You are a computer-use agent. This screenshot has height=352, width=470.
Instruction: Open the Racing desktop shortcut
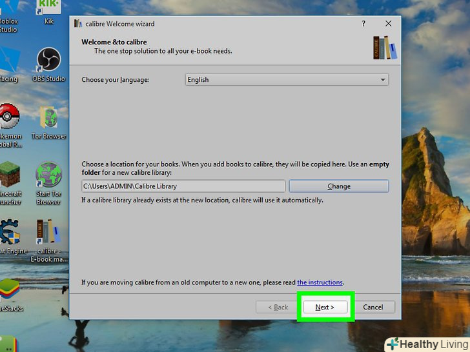pos(9,64)
